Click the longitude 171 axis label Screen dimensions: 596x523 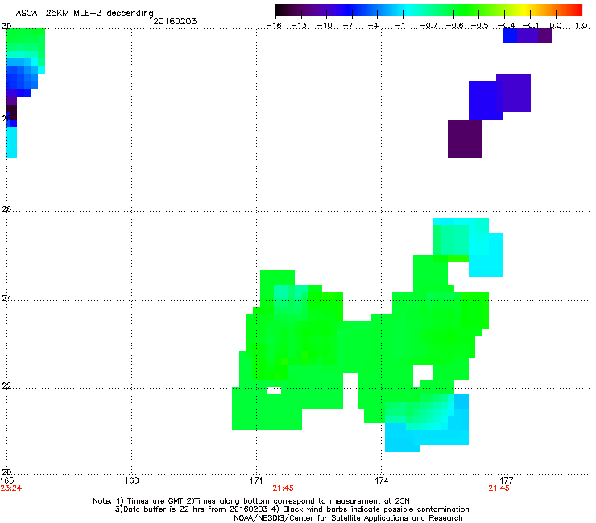[x=256, y=480]
